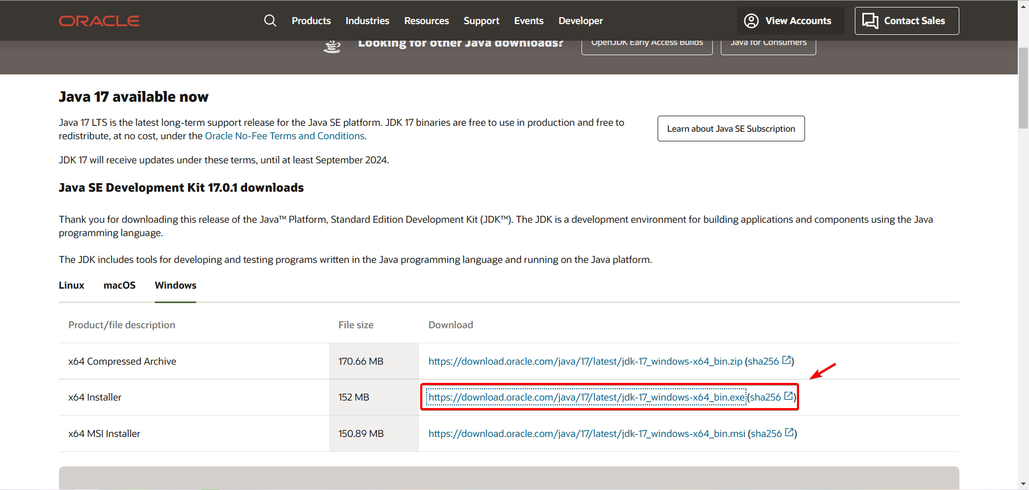Open the search magnifier icon

[x=270, y=21]
